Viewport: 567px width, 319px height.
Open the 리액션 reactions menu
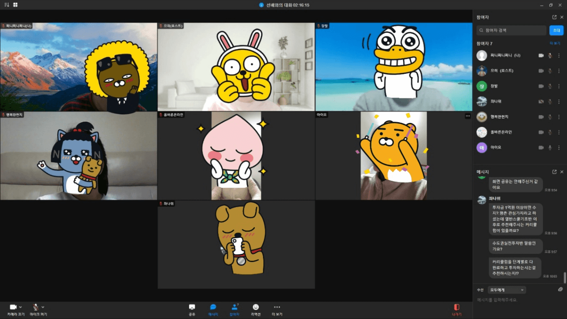tap(256, 310)
